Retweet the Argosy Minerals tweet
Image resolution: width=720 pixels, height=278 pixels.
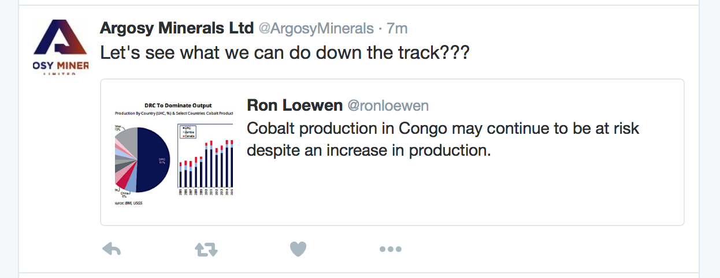206,249
